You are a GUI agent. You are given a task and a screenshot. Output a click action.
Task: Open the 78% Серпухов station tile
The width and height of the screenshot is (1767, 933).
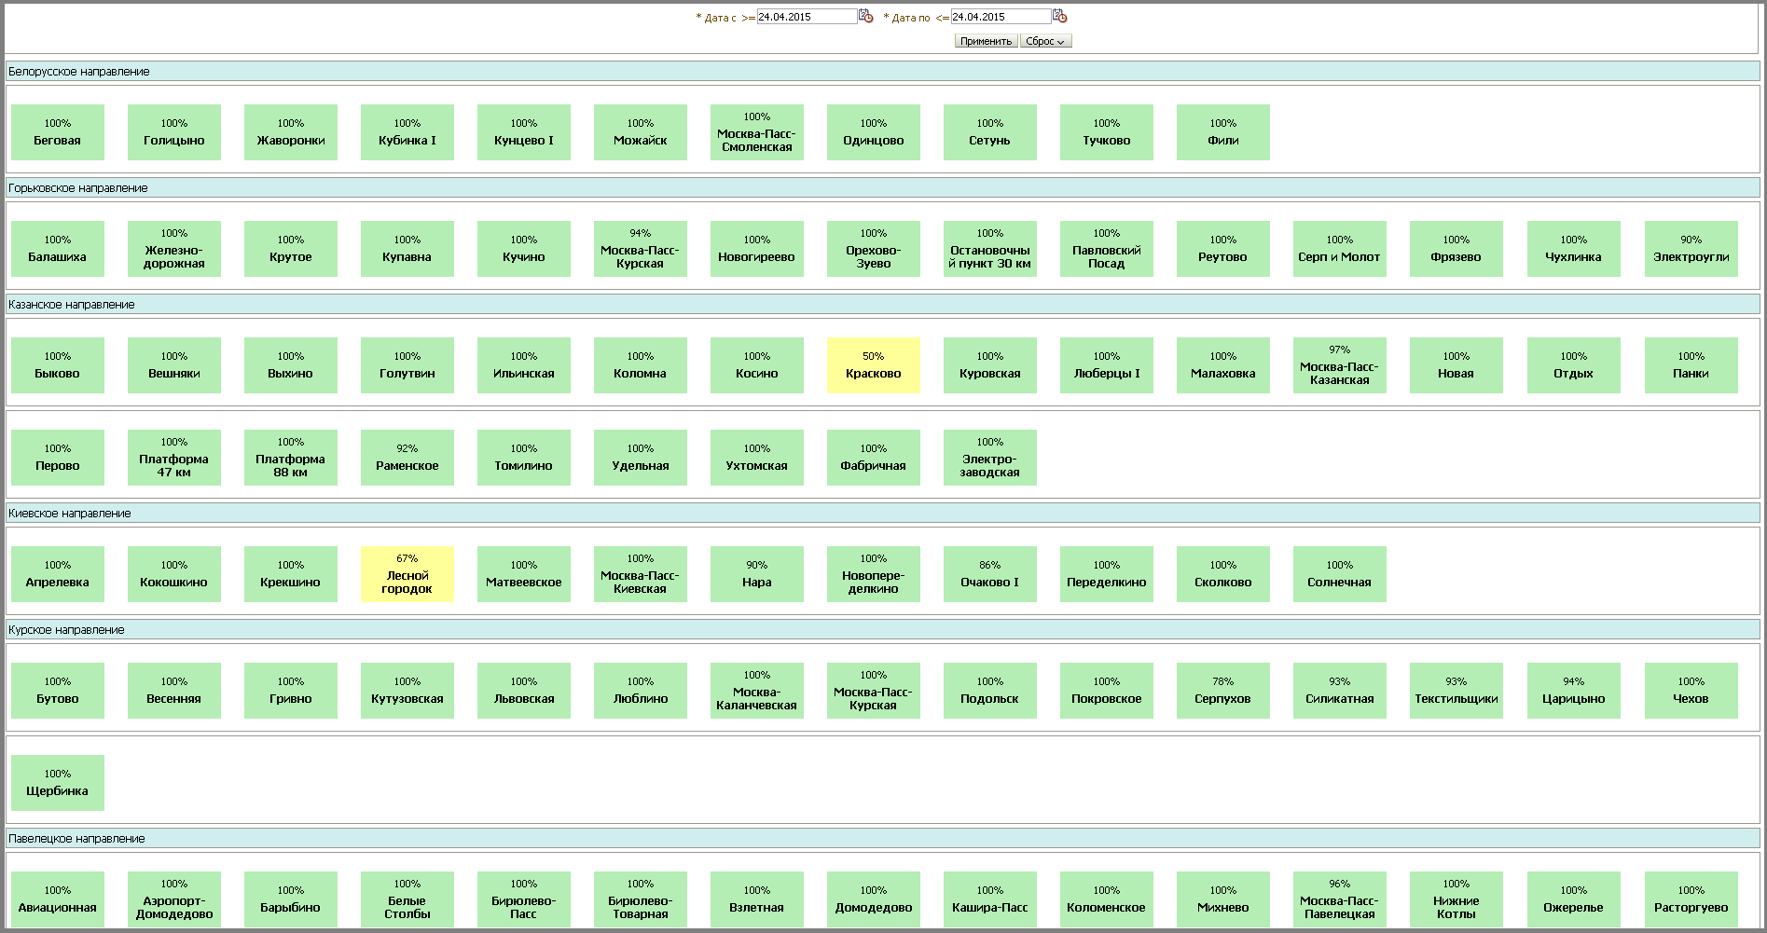[x=1223, y=691]
